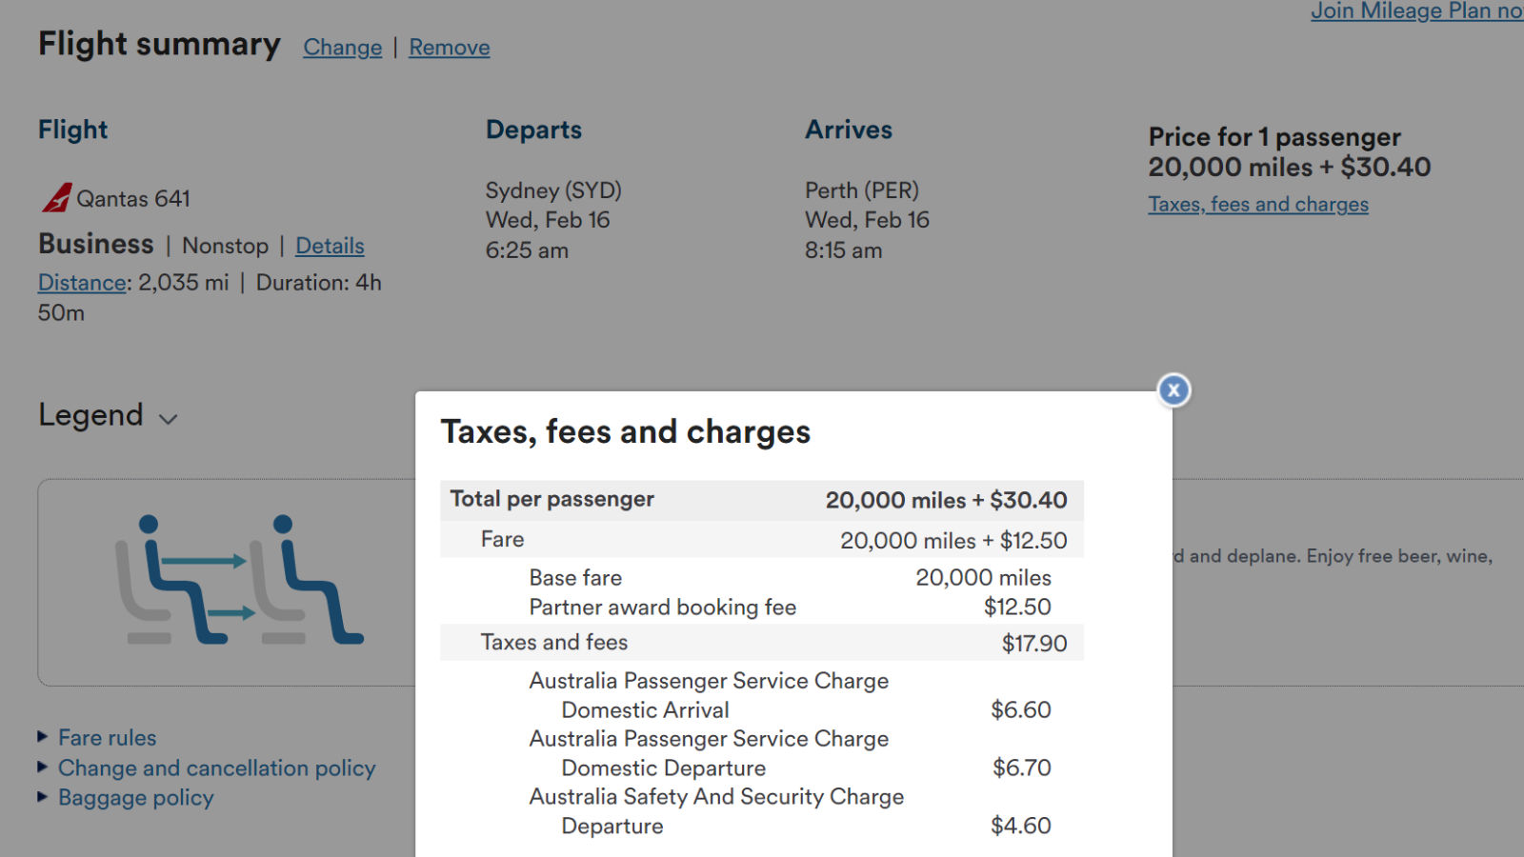Click the Baggage policy triangle marker
This screenshot has height=857, width=1524.
tap(42, 796)
